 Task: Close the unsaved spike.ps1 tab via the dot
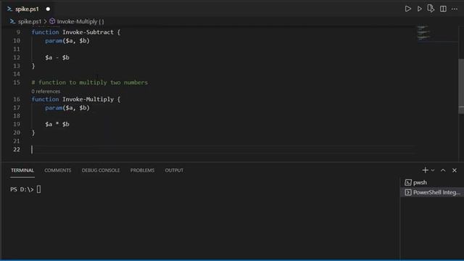point(48,9)
